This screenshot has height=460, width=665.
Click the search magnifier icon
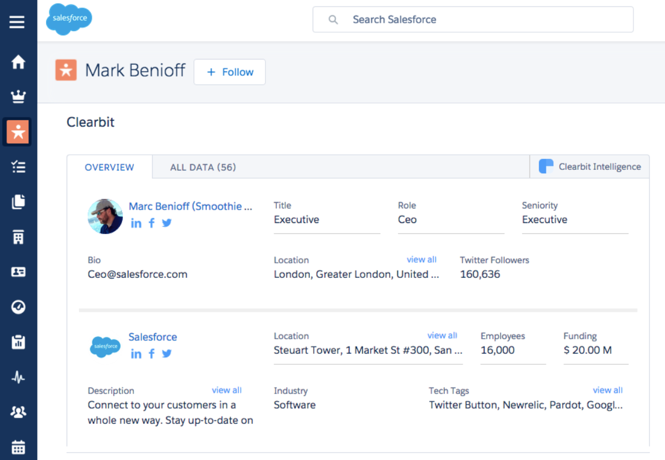pos(333,19)
